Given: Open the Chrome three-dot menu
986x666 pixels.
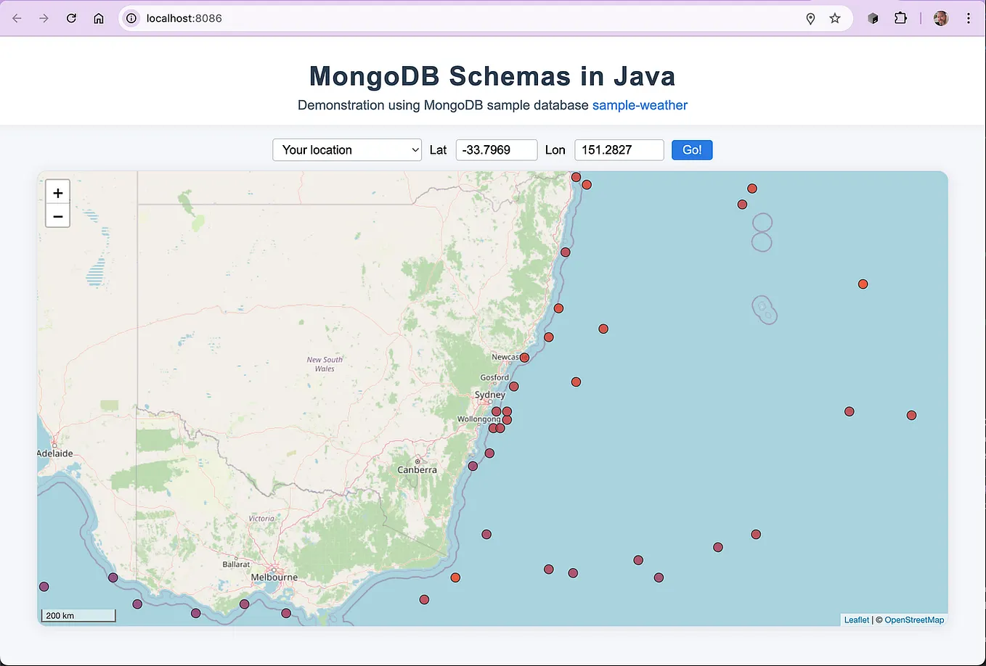Looking at the screenshot, I should [970, 18].
